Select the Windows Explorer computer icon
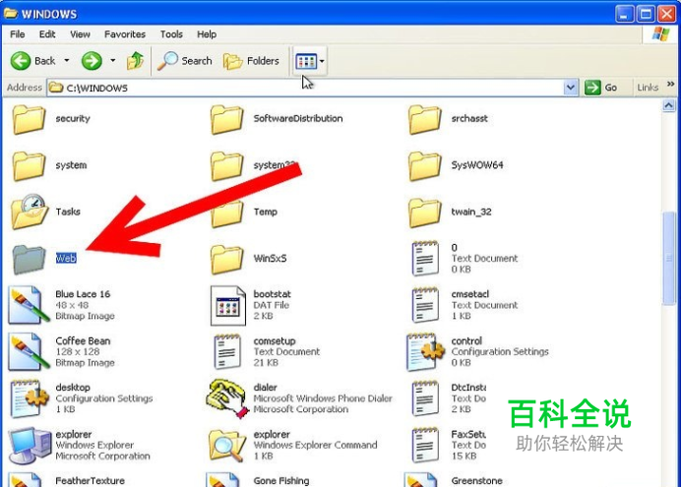Viewport: 681px width, 487px height. click(x=30, y=446)
